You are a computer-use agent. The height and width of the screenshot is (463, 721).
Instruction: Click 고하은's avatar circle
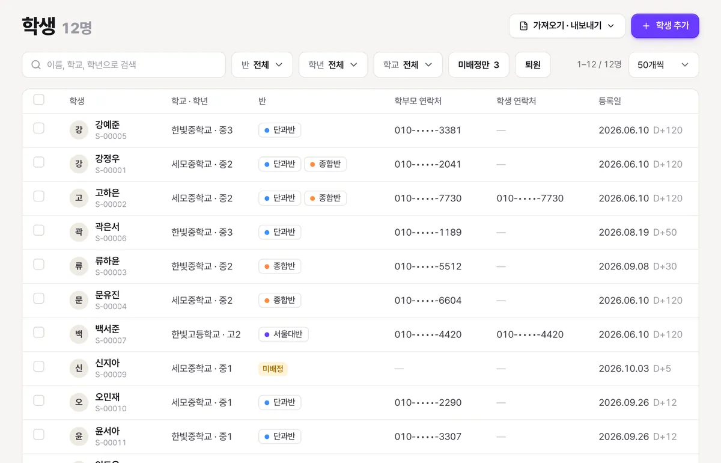(x=79, y=198)
